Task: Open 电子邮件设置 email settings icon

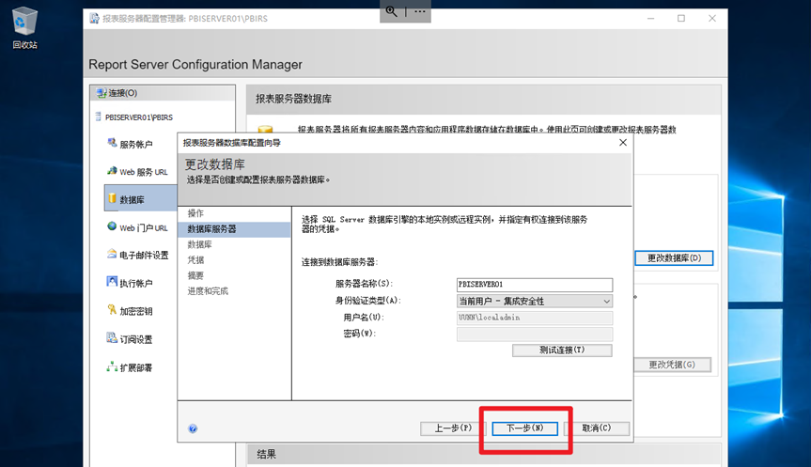Action: 113,255
